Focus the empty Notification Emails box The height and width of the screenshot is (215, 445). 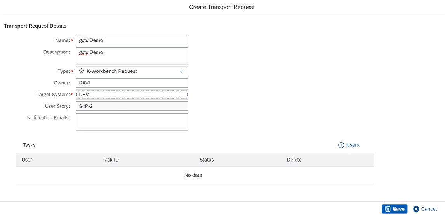click(132, 122)
